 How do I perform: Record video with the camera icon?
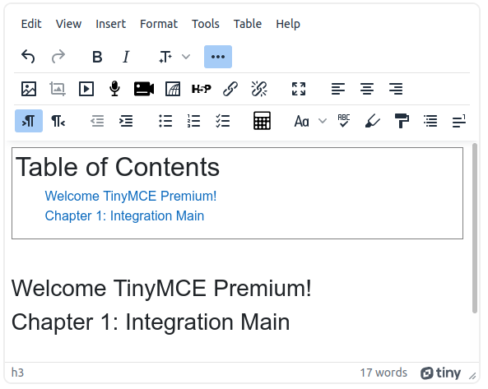(144, 89)
